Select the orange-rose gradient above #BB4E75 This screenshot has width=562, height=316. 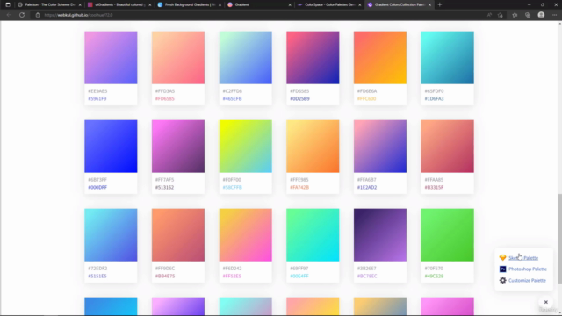(x=178, y=234)
